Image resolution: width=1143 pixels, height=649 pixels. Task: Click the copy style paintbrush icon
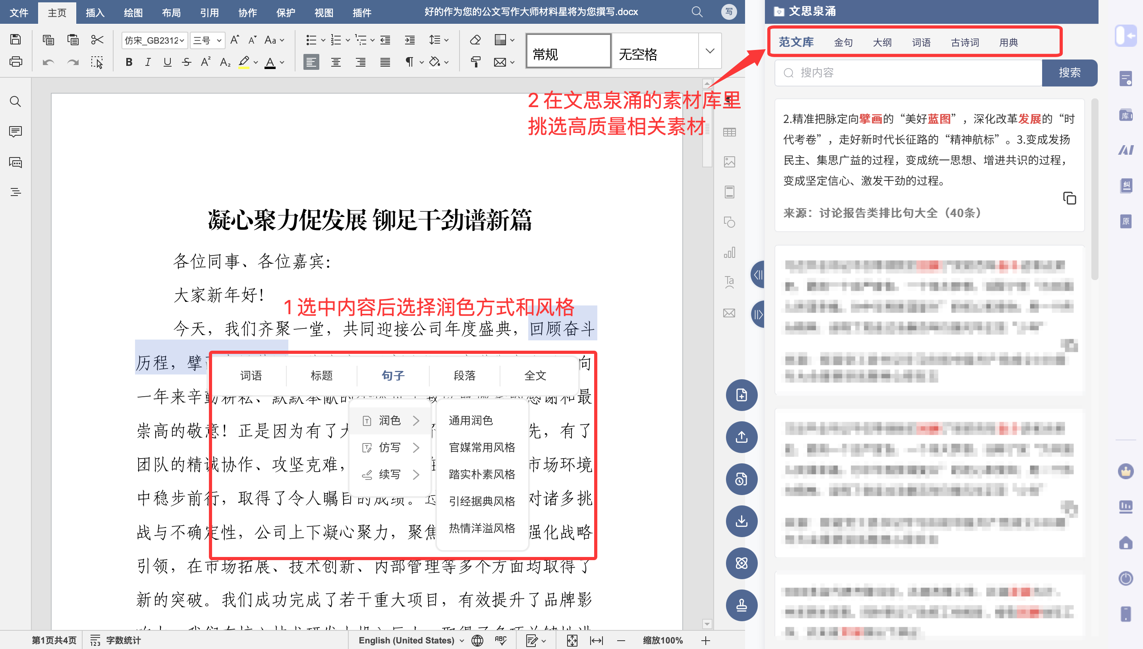click(475, 62)
